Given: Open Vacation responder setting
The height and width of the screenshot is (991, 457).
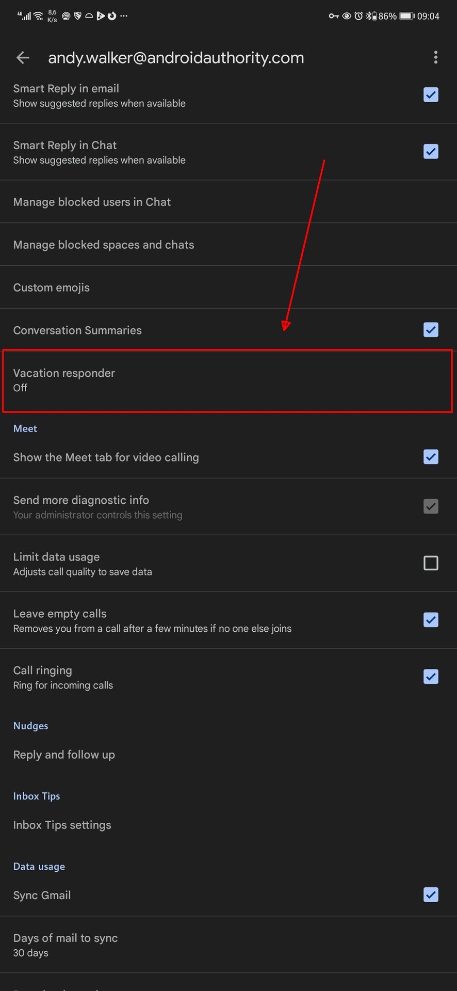Looking at the screenshot, I should (228, 380).
